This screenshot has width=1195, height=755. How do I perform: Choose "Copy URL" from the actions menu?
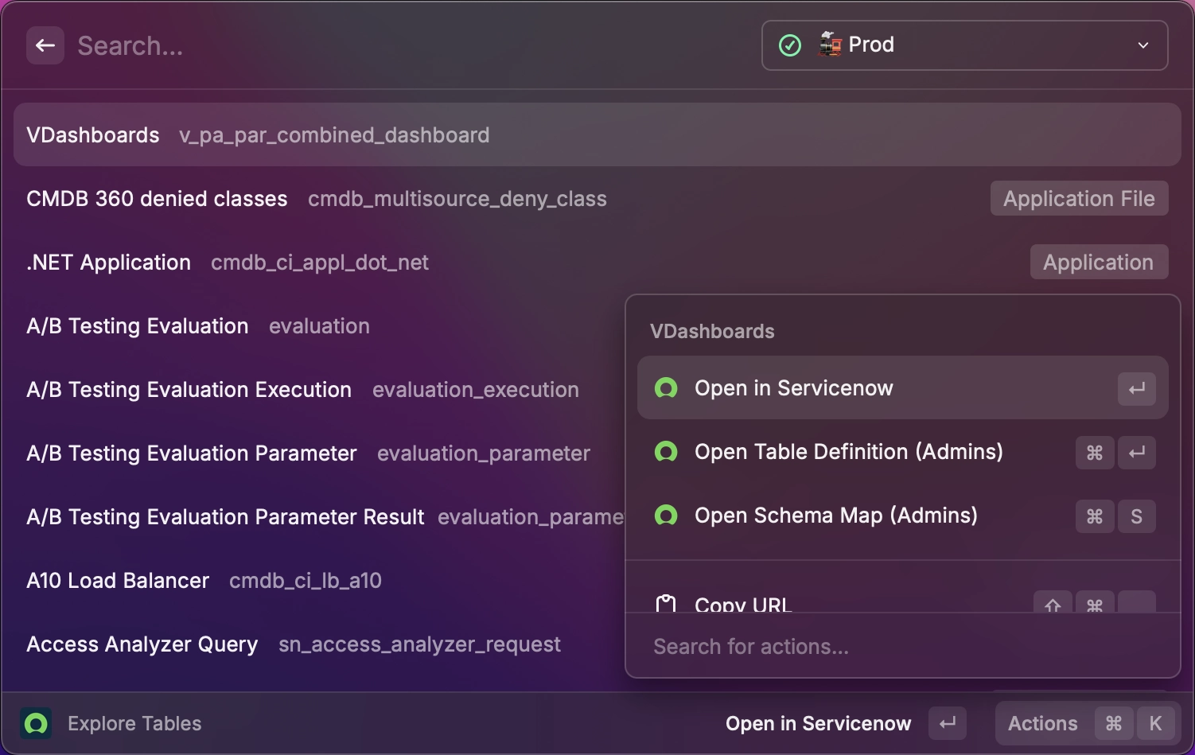tap(744, 603)
